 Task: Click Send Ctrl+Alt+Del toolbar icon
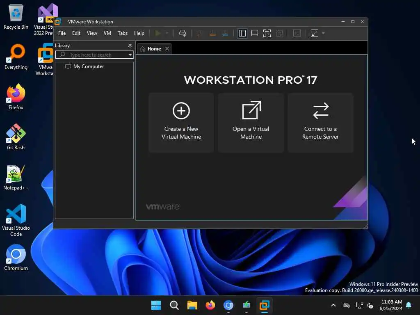[x=183, y=33]
